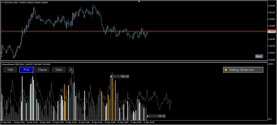This screenshot has width=277, height=125.
Task: Select the VSA mode button
Action: coord(10,70)
